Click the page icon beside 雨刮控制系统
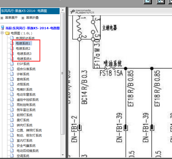172x159 pixels. pyautogui.click(x=12, y=104)
